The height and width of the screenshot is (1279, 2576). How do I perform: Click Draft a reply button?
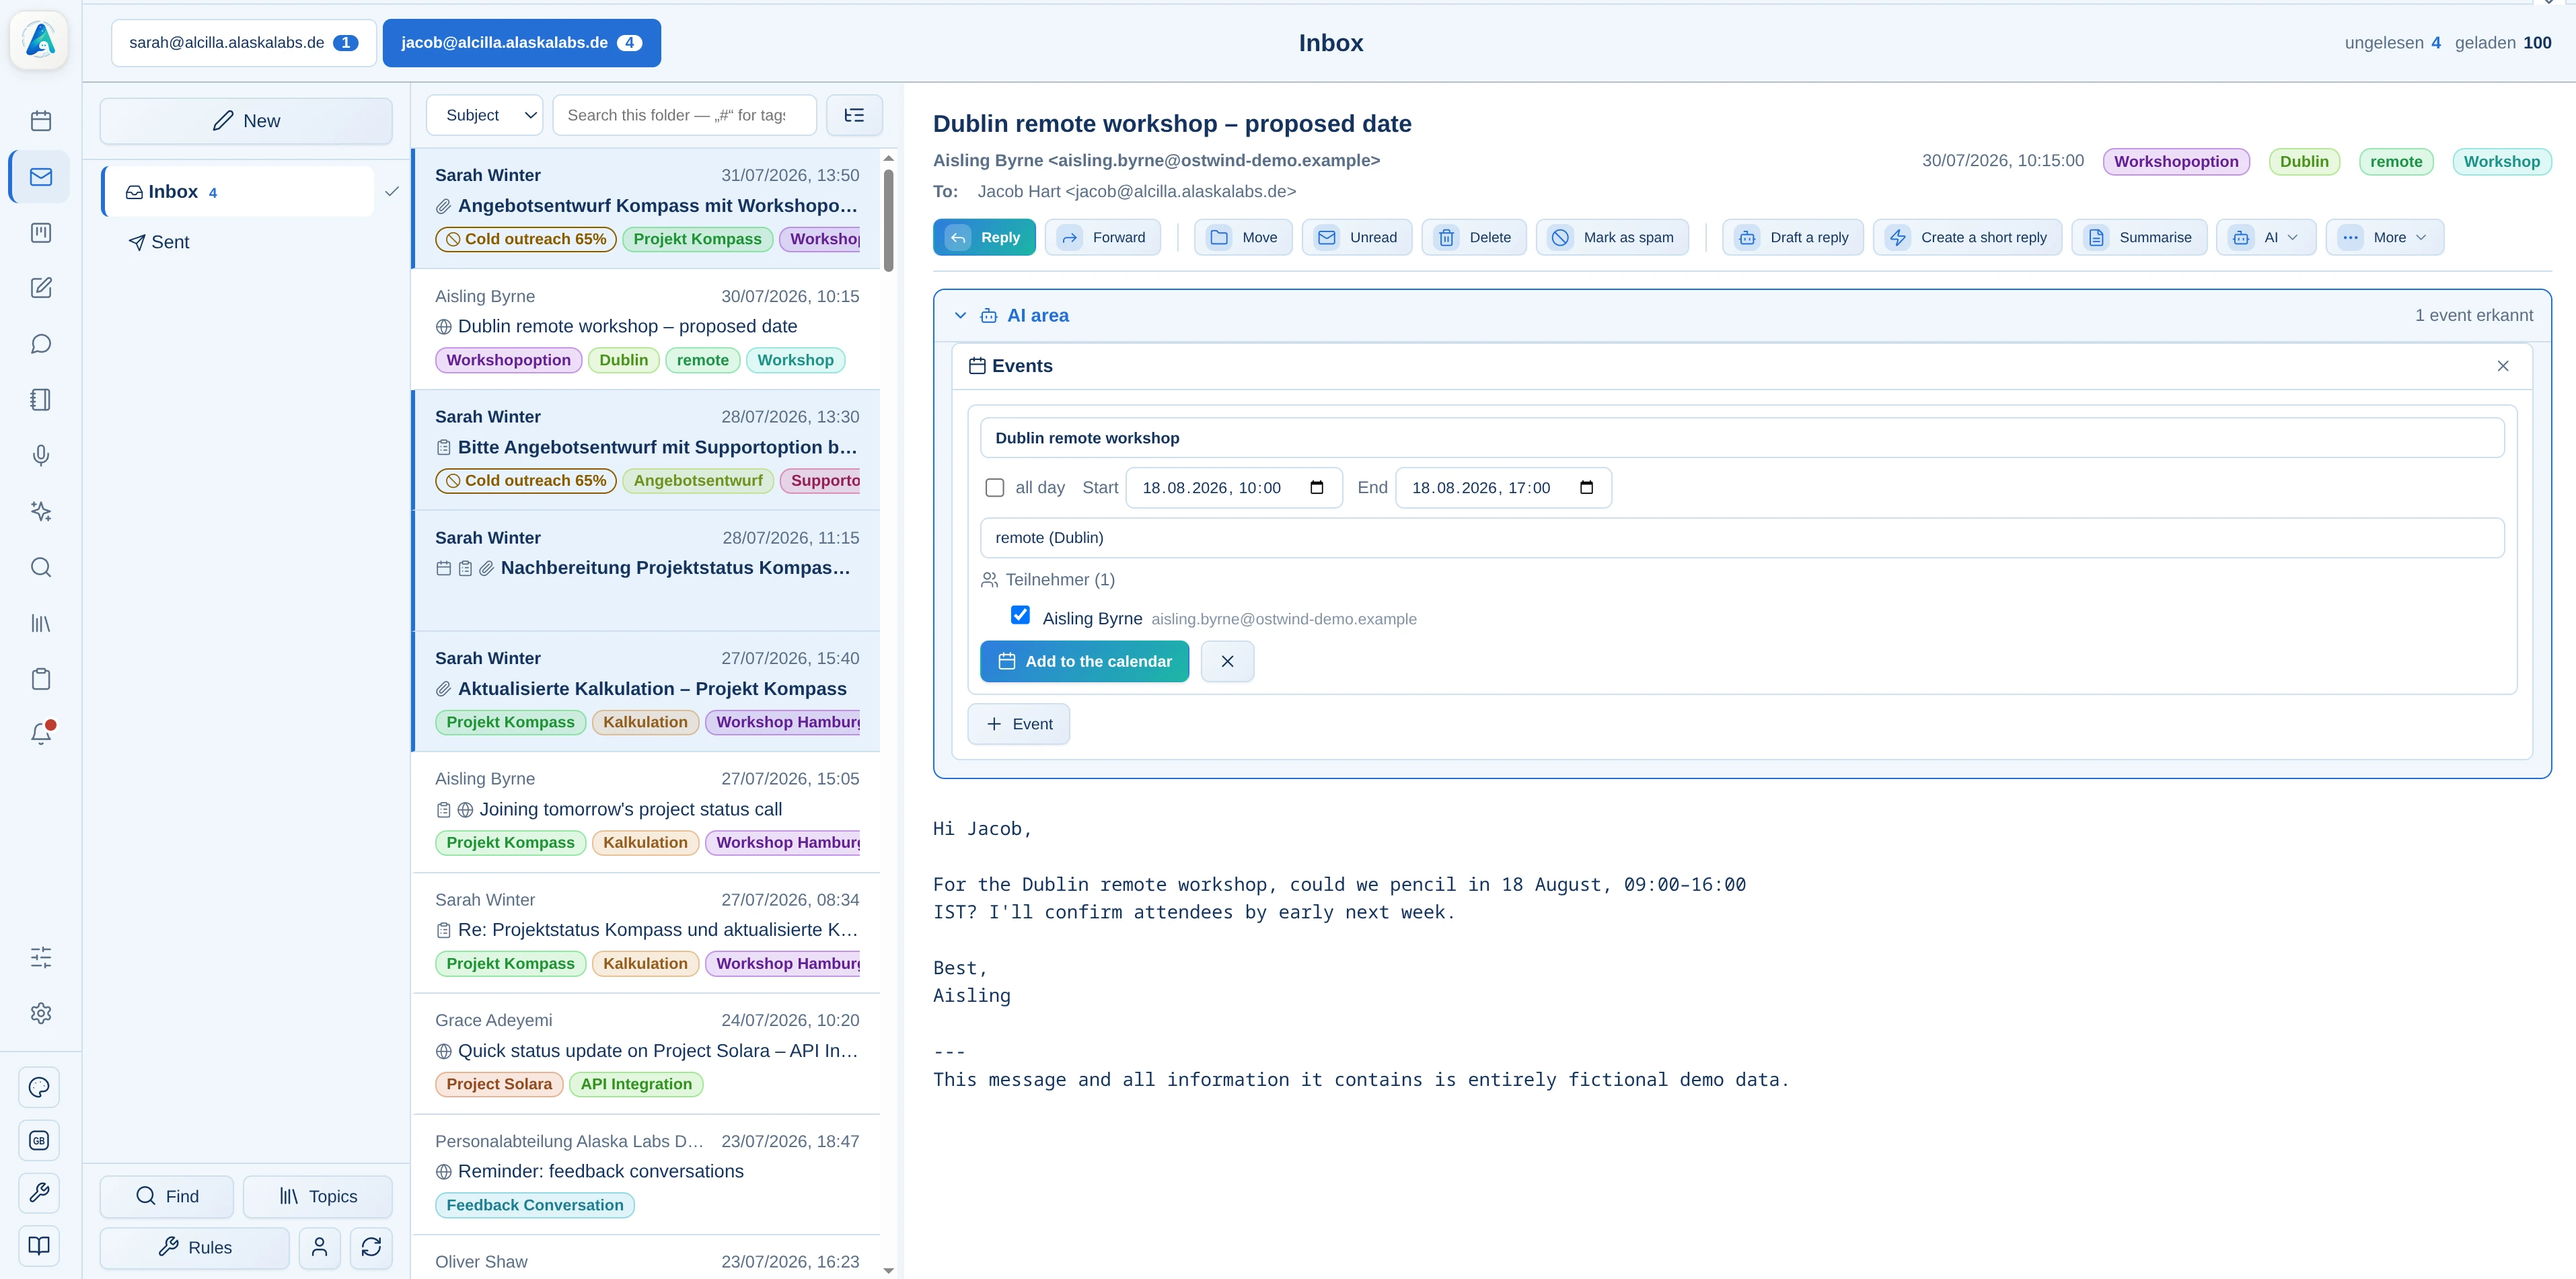[1793, 238]
